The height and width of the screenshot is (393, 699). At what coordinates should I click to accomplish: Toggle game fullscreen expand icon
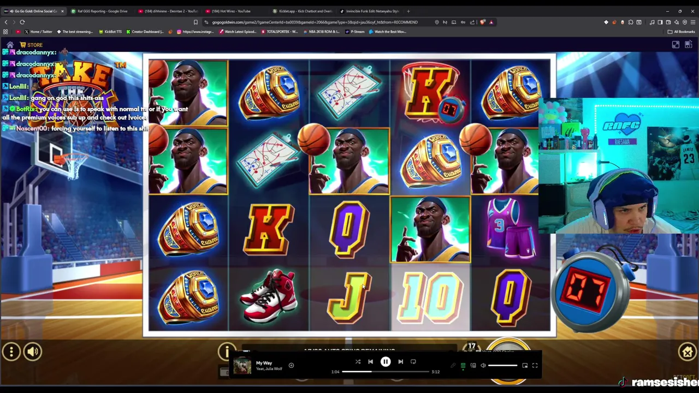tap(676, 45)
